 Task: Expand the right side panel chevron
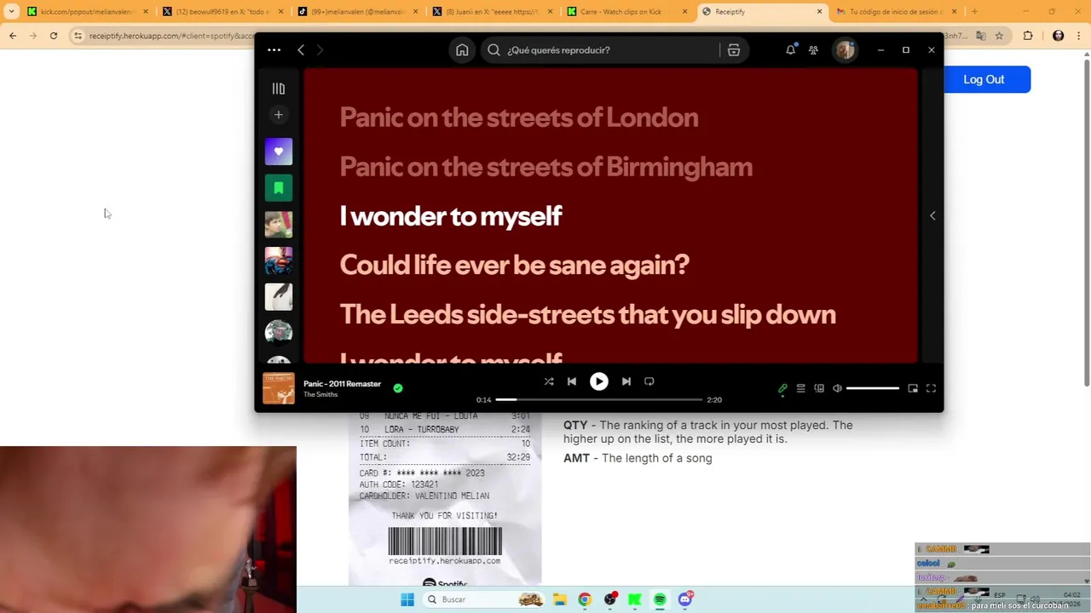pos(932,216)
